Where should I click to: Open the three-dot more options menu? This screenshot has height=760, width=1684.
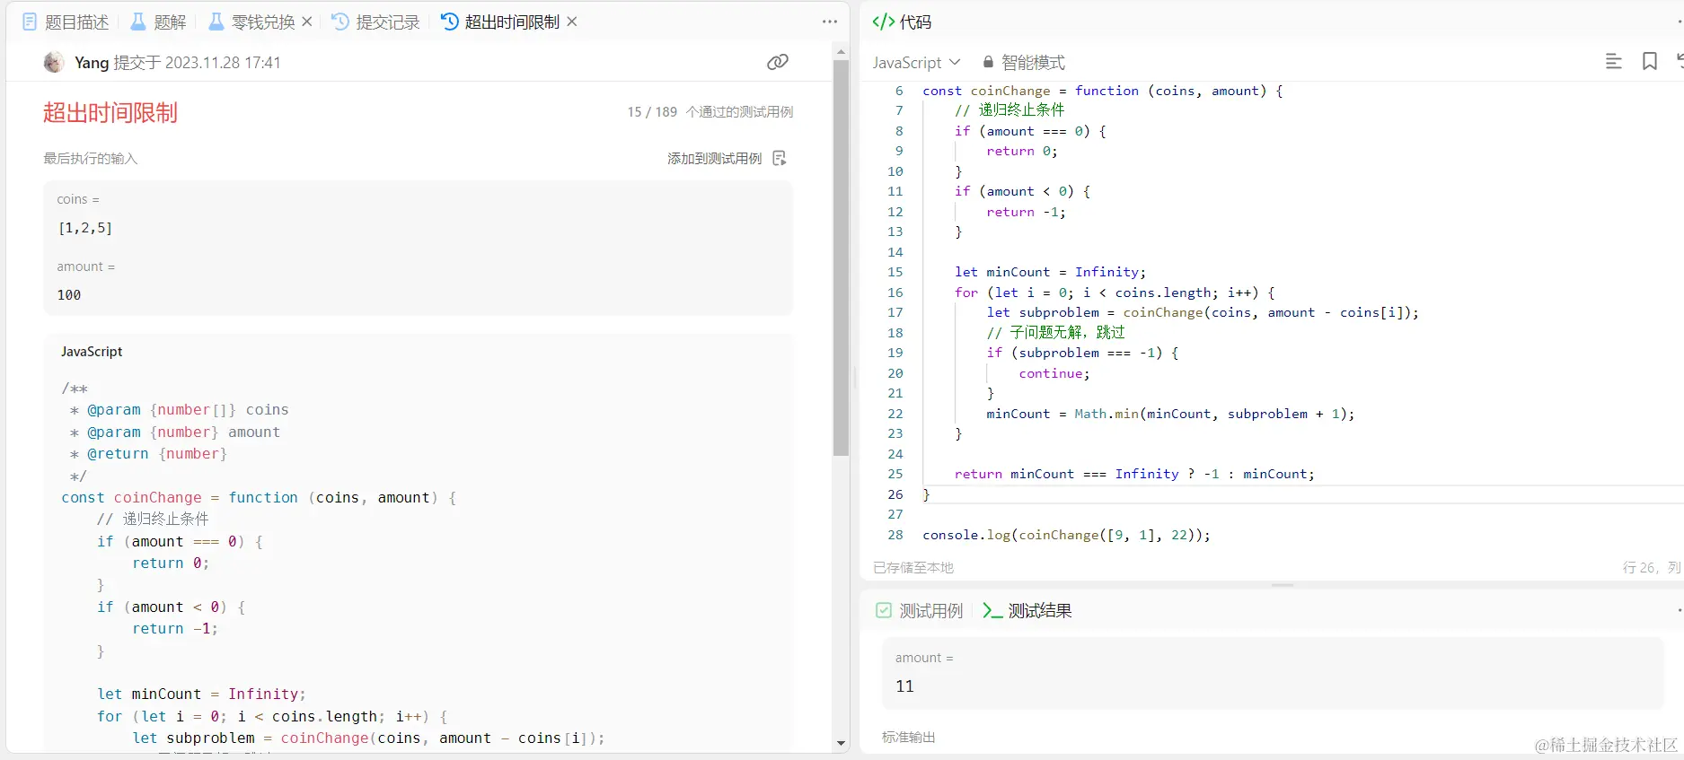830,22
